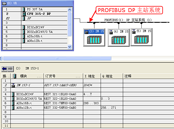Click the small device icon of station (5)

134,31
